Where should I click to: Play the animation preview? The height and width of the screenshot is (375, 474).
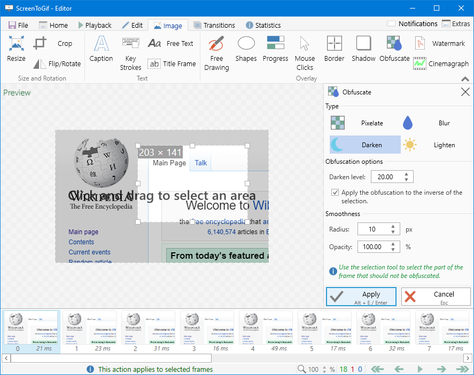coord(420,369)
